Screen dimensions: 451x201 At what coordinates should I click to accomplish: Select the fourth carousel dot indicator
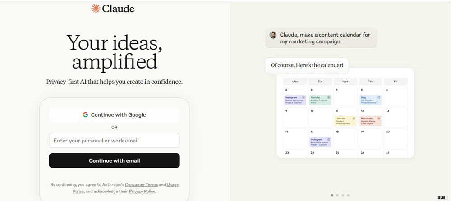point(348,195)
